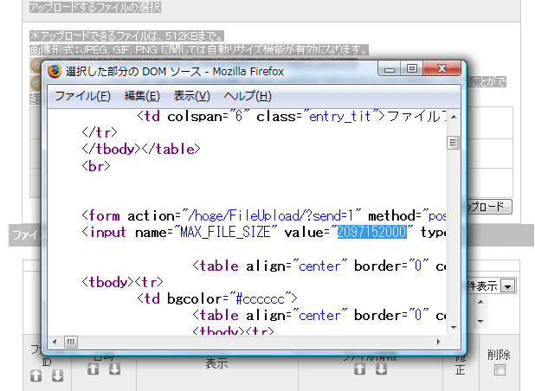The width and height of the screenshot is (535, 391).
Task: Click the source view vertical scrollbar up arrow
Action: click(x=454, y=117)
